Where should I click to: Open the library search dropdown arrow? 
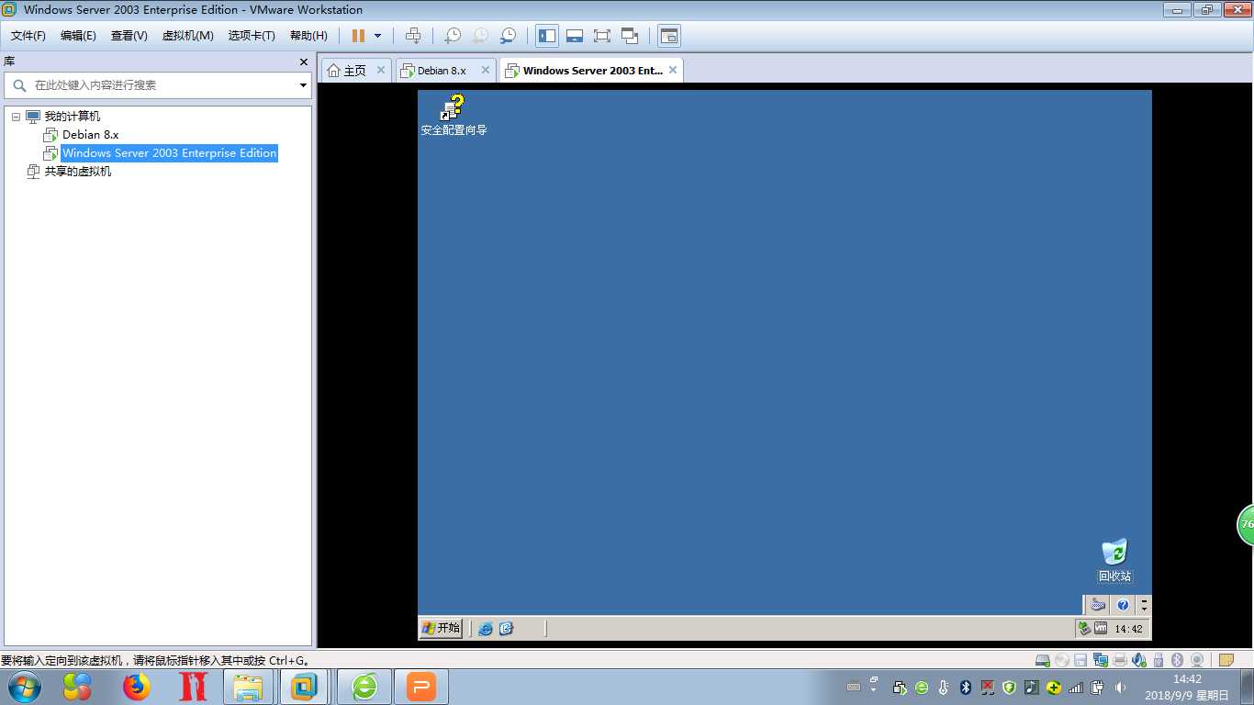click(x=303, y=85)
